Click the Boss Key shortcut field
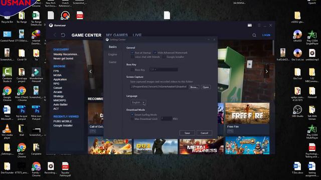The width and height of the screenshot is (321, 180). tap(164, 70)
